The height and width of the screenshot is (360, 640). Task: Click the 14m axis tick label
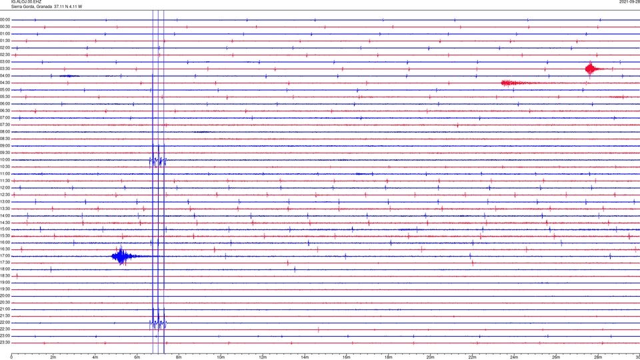pos(305,357)
